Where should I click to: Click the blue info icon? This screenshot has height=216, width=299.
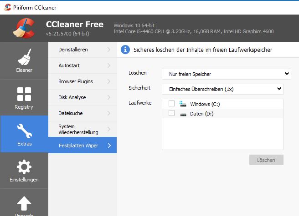[x=125, y=50]
